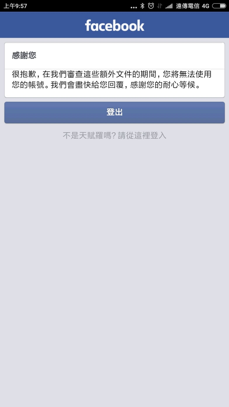
Task: Tap the 登出 logout button
Action: [114, 112]
